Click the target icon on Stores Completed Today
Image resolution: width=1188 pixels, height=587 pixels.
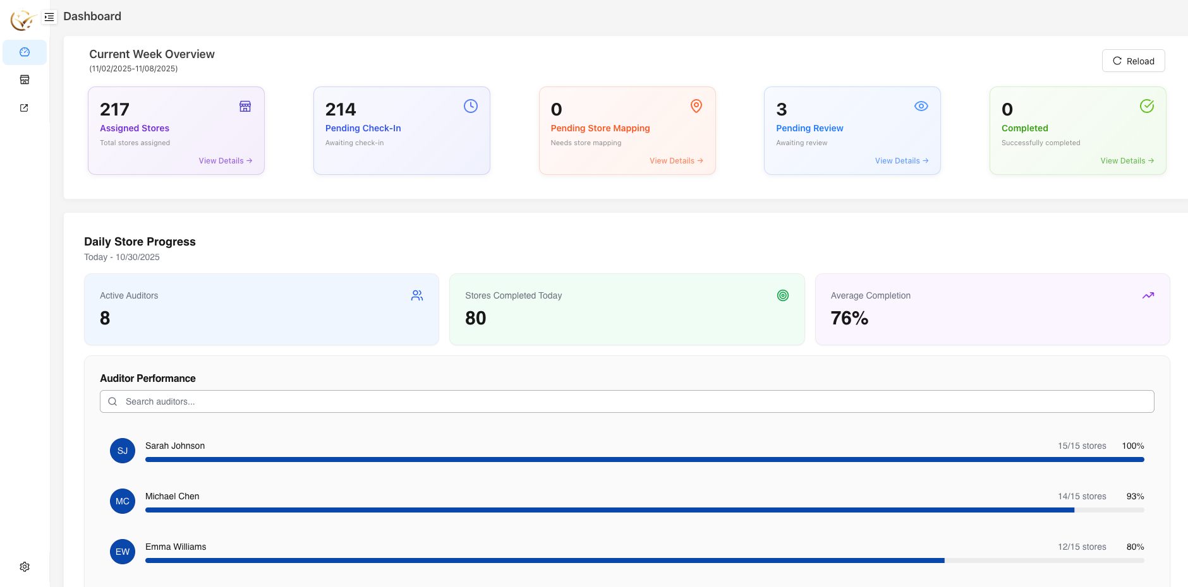[783, 295]
